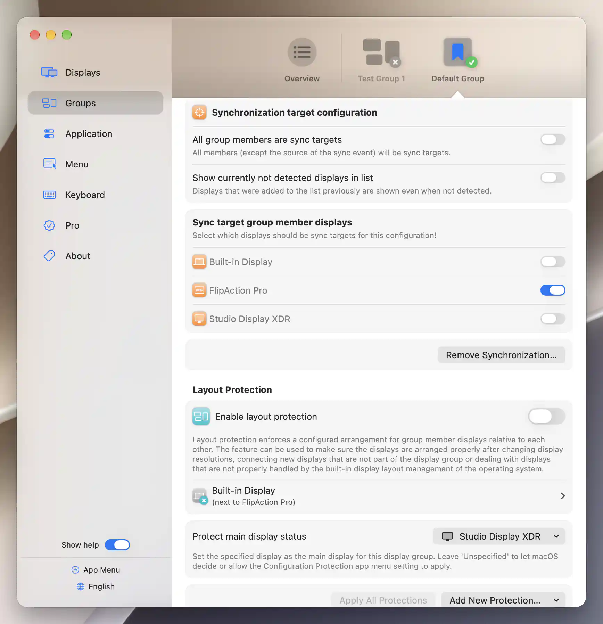The height and width of the screenshot is (624, 603).
Task: Open Protect main display status dropdown
Action: click(x=499, y=536)
